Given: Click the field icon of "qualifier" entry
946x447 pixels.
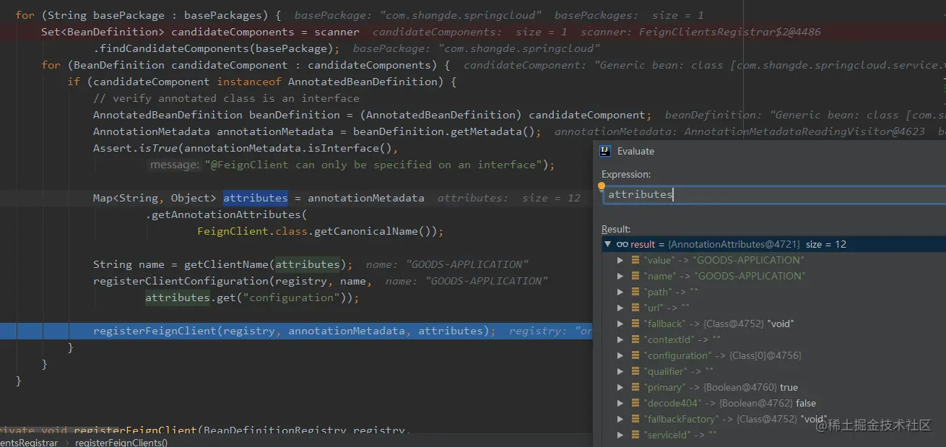Looking at the screenshot, I should 635,371.
